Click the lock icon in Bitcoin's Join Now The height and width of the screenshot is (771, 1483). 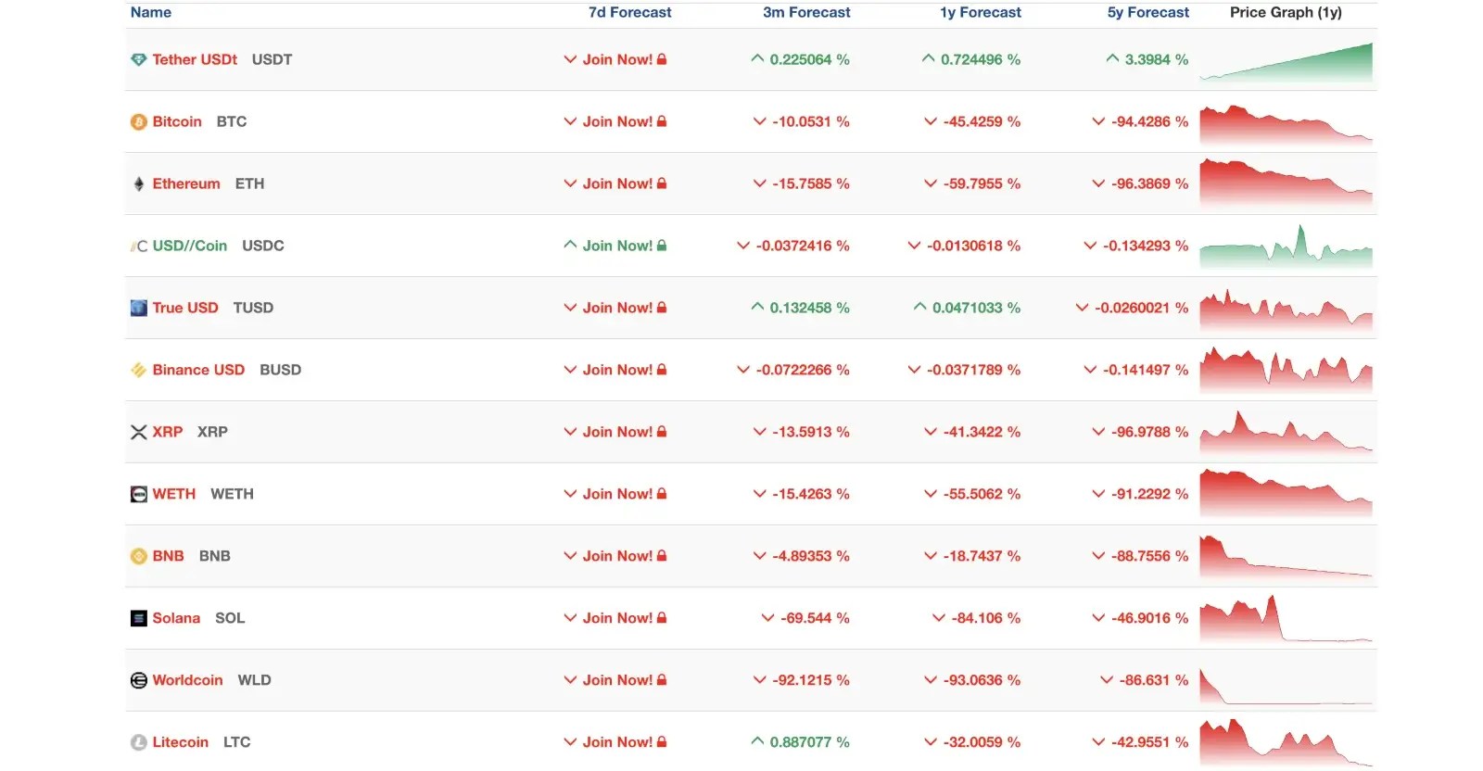coord(662,121)
